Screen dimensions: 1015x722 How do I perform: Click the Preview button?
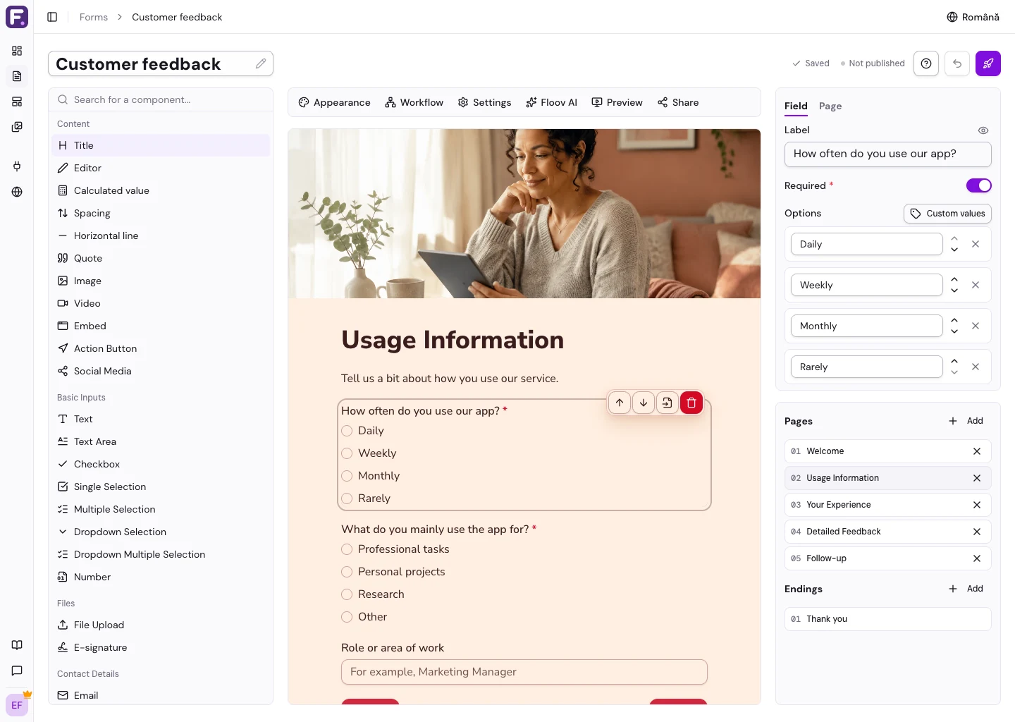617,102
